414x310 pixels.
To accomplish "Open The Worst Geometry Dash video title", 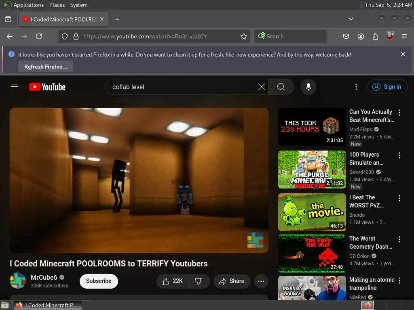I will point(371,243).
